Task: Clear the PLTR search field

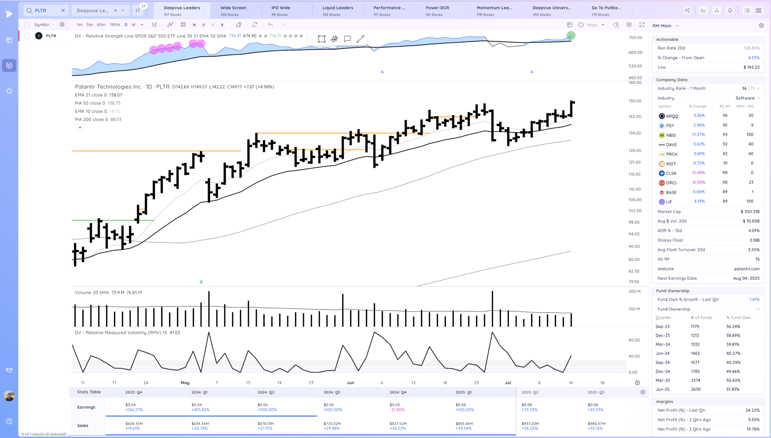Action: pos(63,11)
